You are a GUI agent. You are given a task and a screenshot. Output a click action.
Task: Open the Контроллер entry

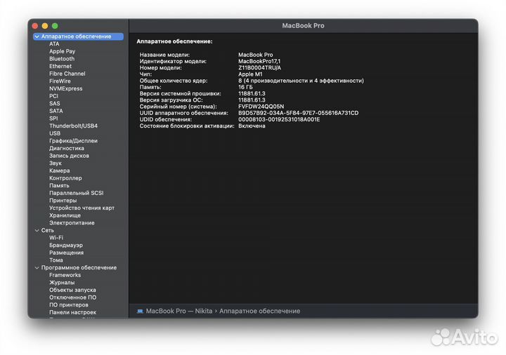[65, 178]
